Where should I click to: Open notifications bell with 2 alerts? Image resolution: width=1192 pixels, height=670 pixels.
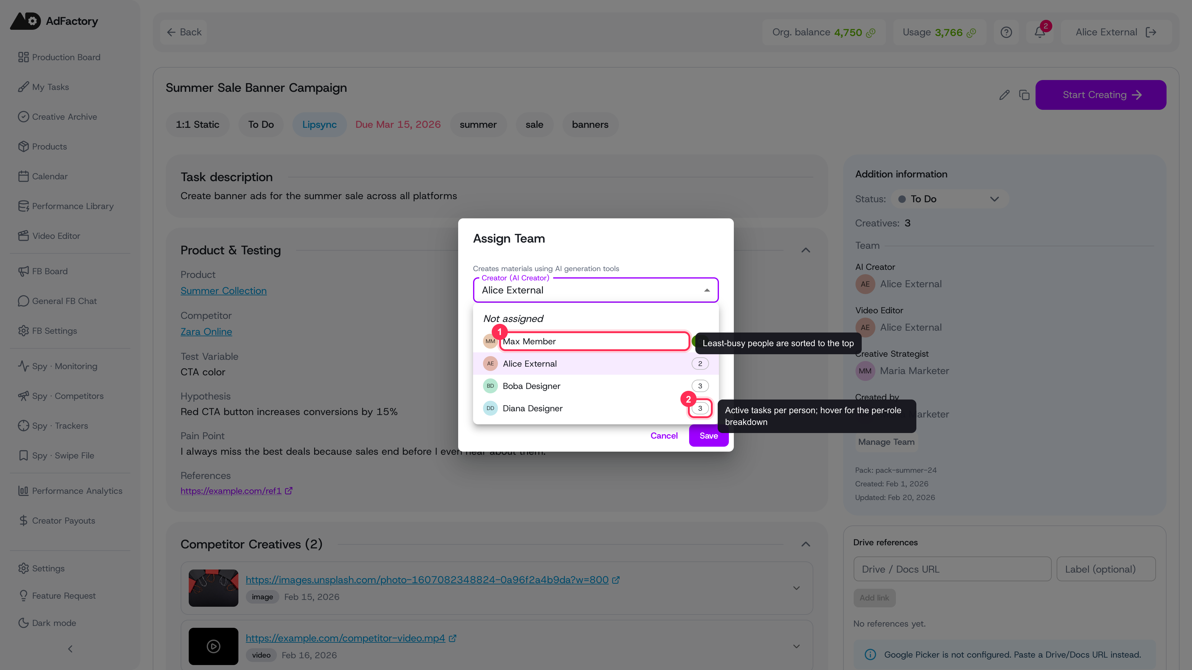1040,32
